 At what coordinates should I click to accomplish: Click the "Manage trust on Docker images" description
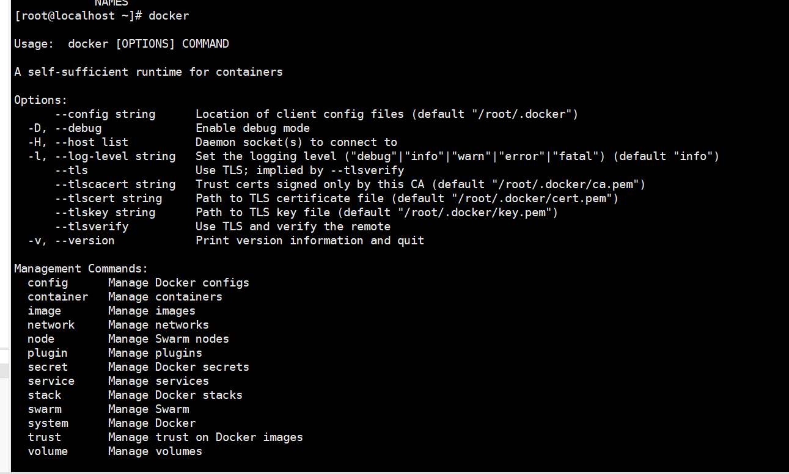click(x=205, y=437)
